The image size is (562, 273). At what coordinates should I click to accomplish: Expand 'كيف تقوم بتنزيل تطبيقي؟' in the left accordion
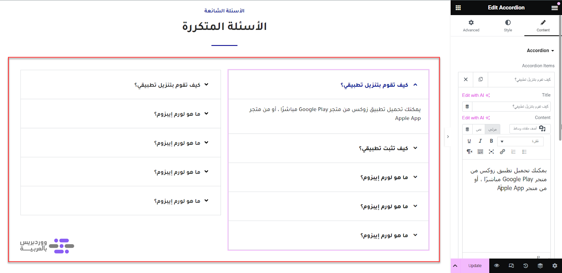pyautogui.click(x=121, y=84)
